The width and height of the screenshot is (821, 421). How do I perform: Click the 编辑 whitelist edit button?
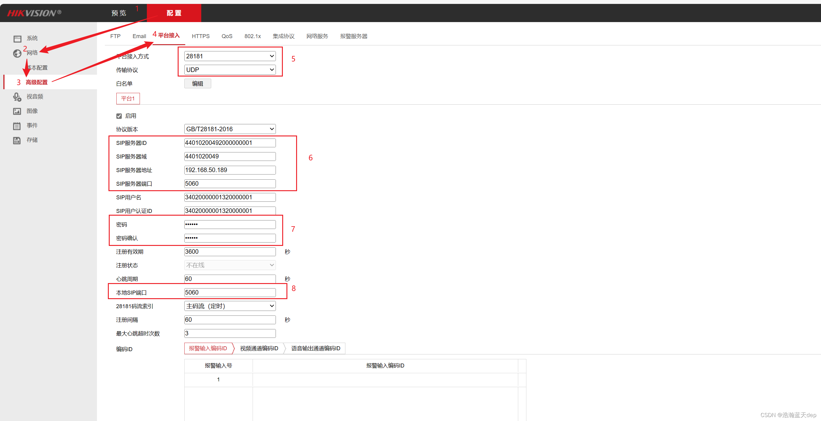pos(198,83)
